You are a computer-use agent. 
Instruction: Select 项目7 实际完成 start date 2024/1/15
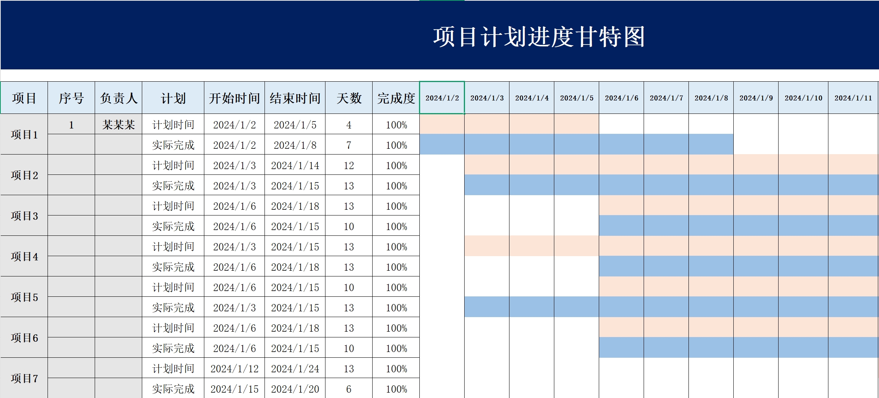(234, 388)
